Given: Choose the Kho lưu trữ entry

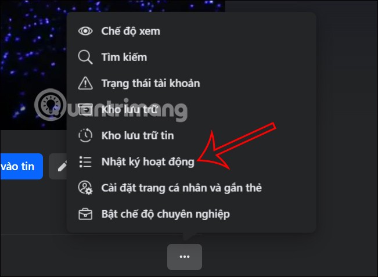Looking at the screenshot, I should coord(191,109).
